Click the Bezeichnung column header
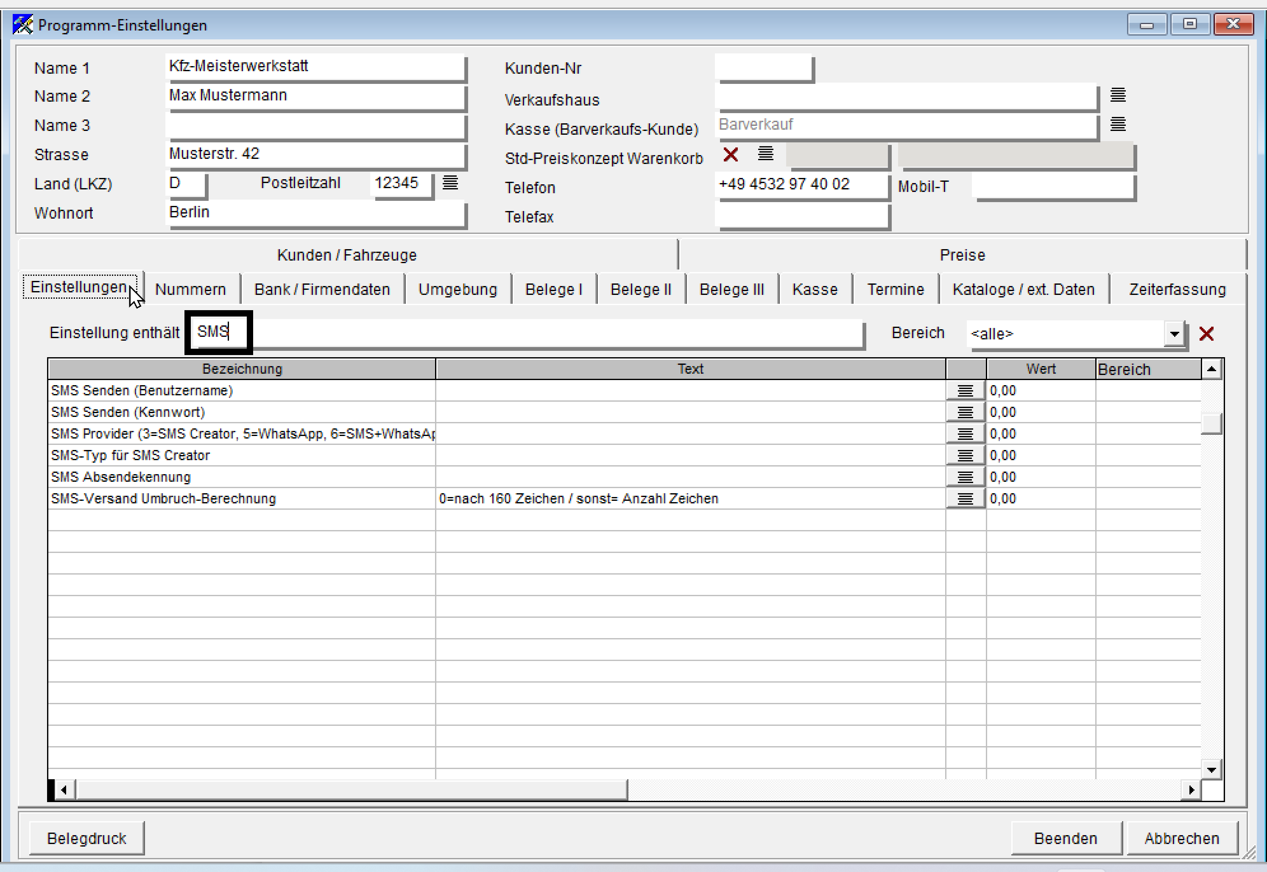1267x872 pixels. click(x=242, y=369)
